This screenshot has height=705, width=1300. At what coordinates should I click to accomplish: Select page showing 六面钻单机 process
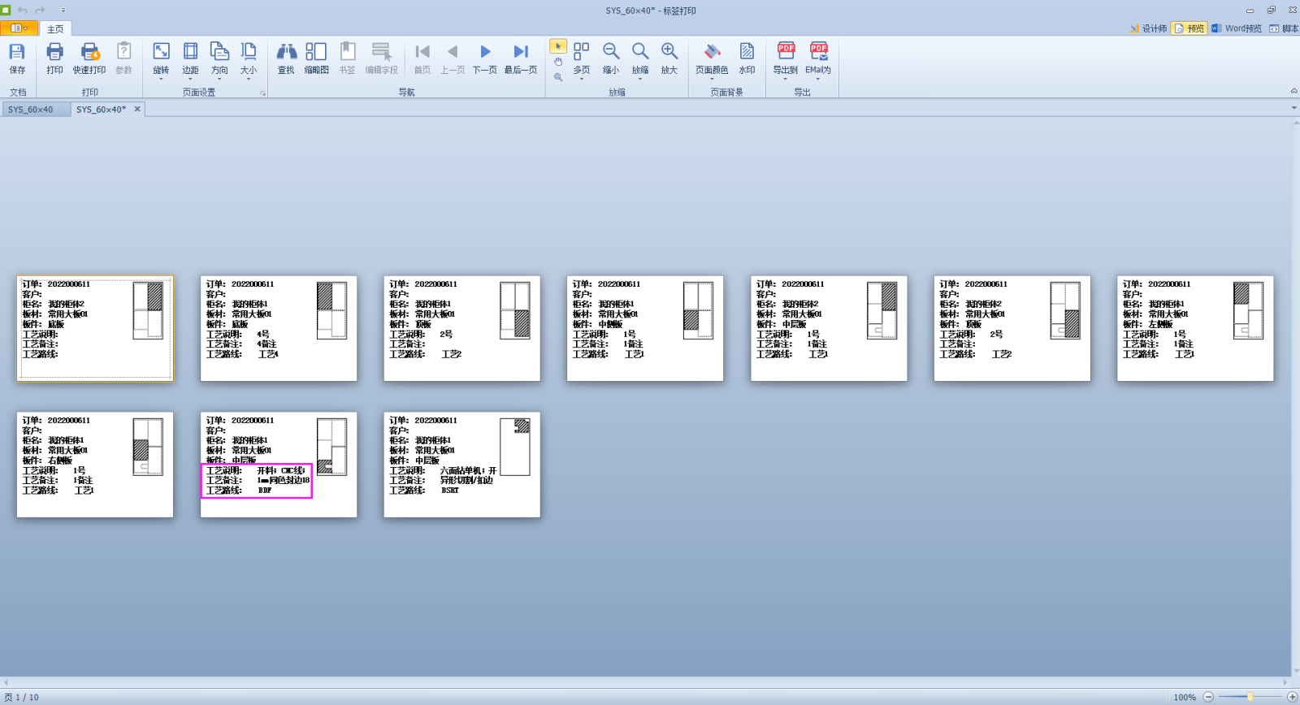tap(461, 465)
